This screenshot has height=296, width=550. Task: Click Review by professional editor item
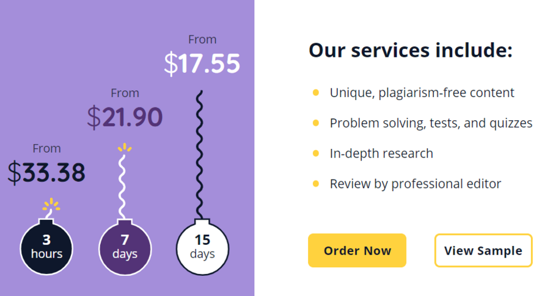pos(416,184)
